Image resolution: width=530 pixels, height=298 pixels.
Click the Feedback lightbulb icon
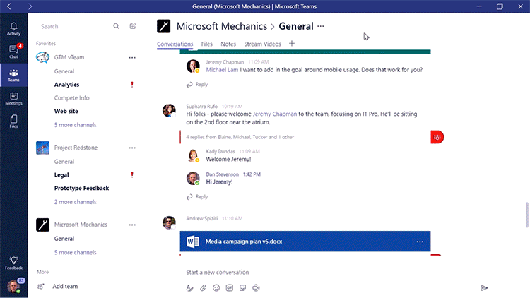click(13, 263)
